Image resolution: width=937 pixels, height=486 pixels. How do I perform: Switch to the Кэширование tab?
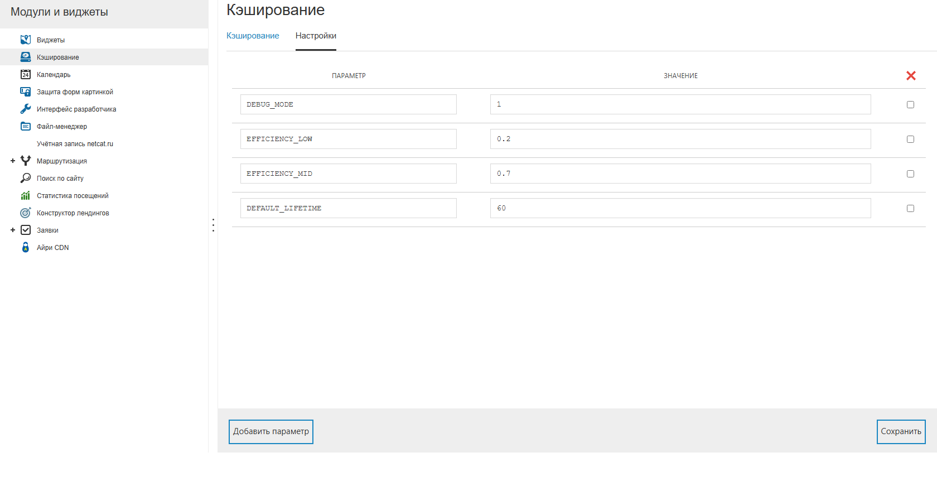tap(253, 36)
